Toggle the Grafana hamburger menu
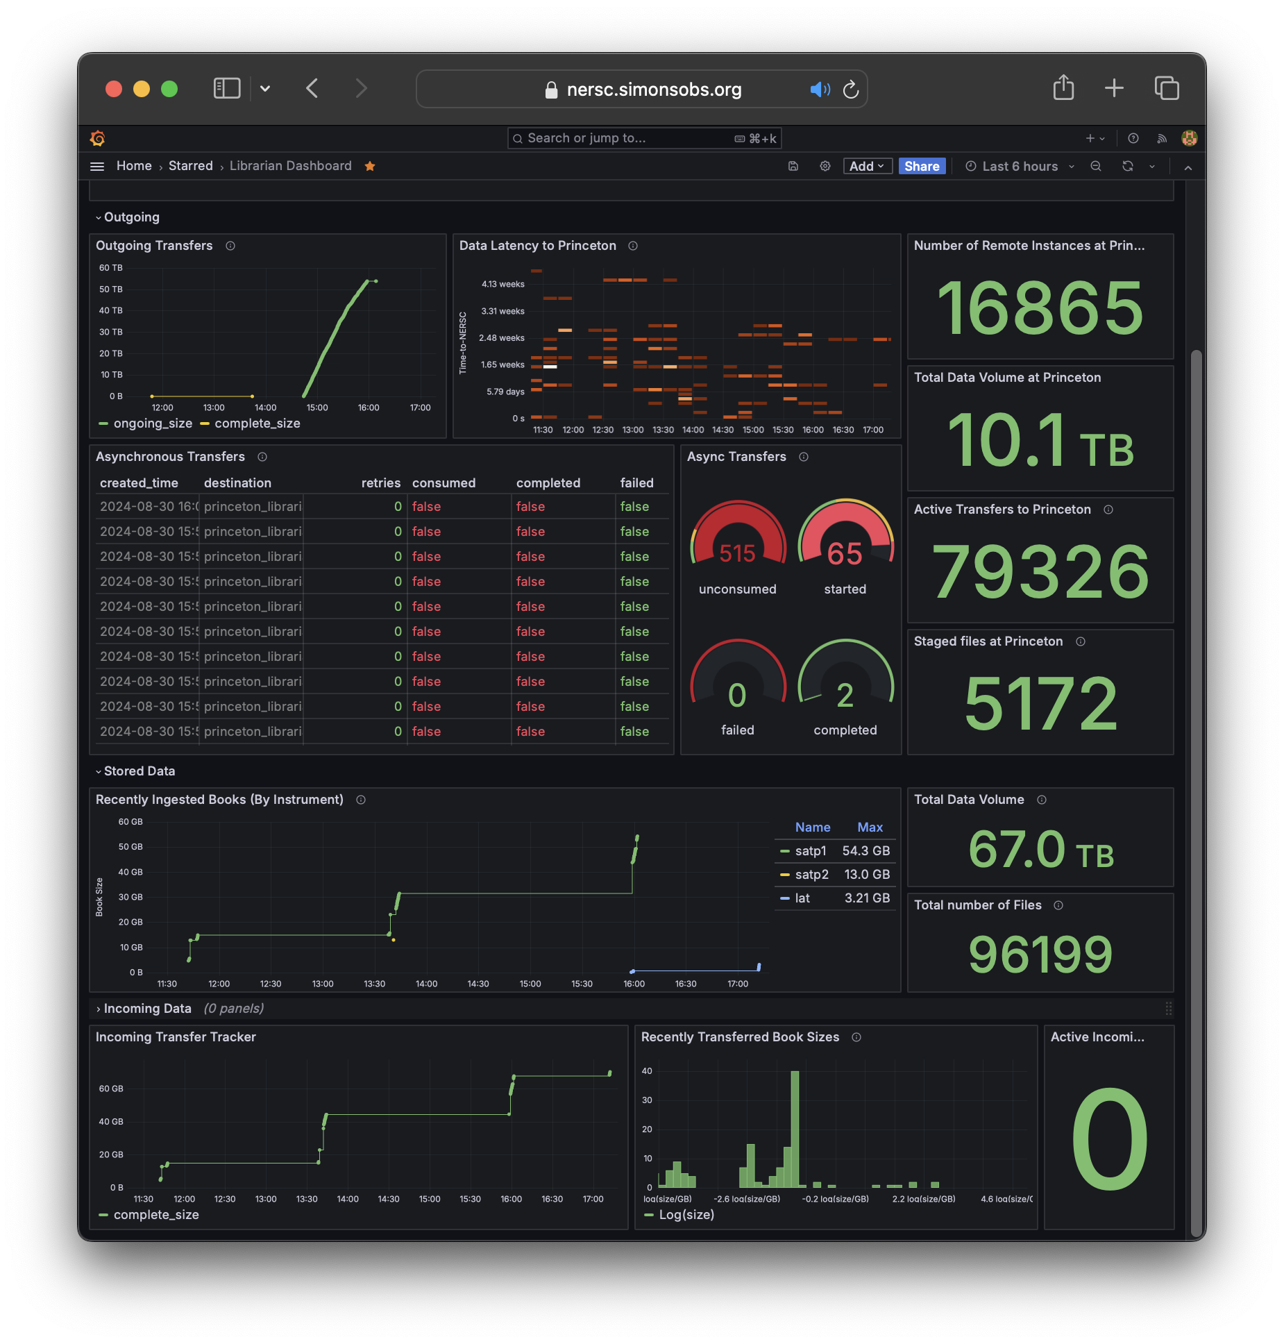 [x=97, y=166]
